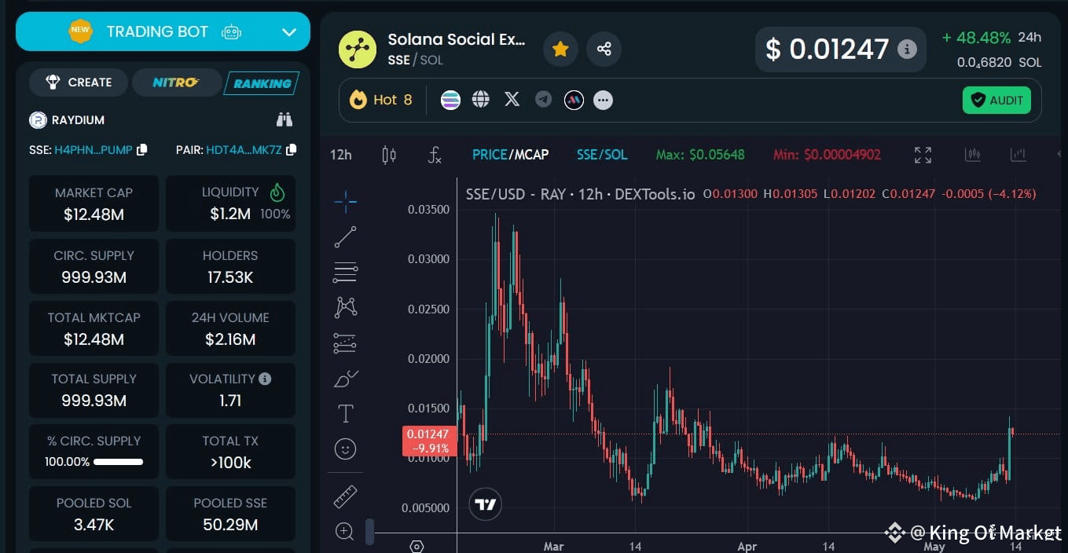Viewport: 1068px width, 553px height.
Task: Click the TOTAL TX >100k card
Action: point(230,452)
